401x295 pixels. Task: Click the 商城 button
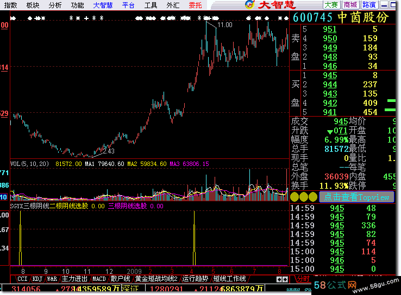click(x=350, y=5)
